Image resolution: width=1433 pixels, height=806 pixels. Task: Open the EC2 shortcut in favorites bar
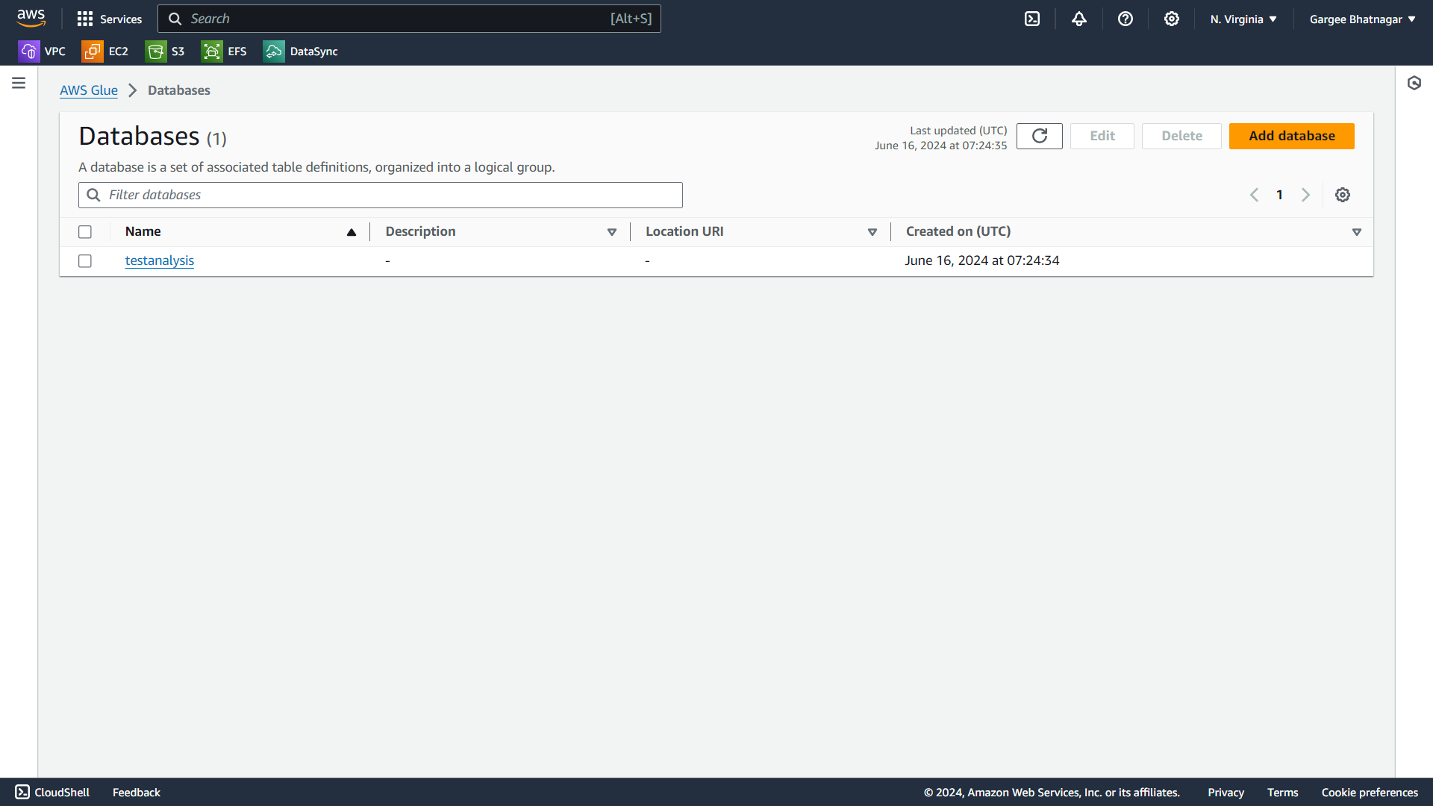click(x=105, y=51)
